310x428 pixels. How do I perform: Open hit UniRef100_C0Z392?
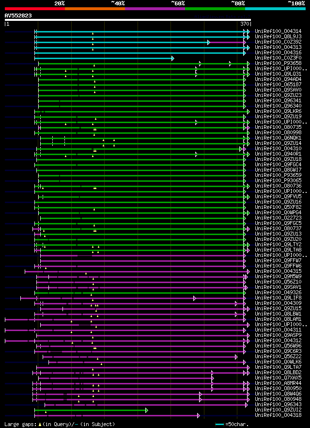[278, 42]
